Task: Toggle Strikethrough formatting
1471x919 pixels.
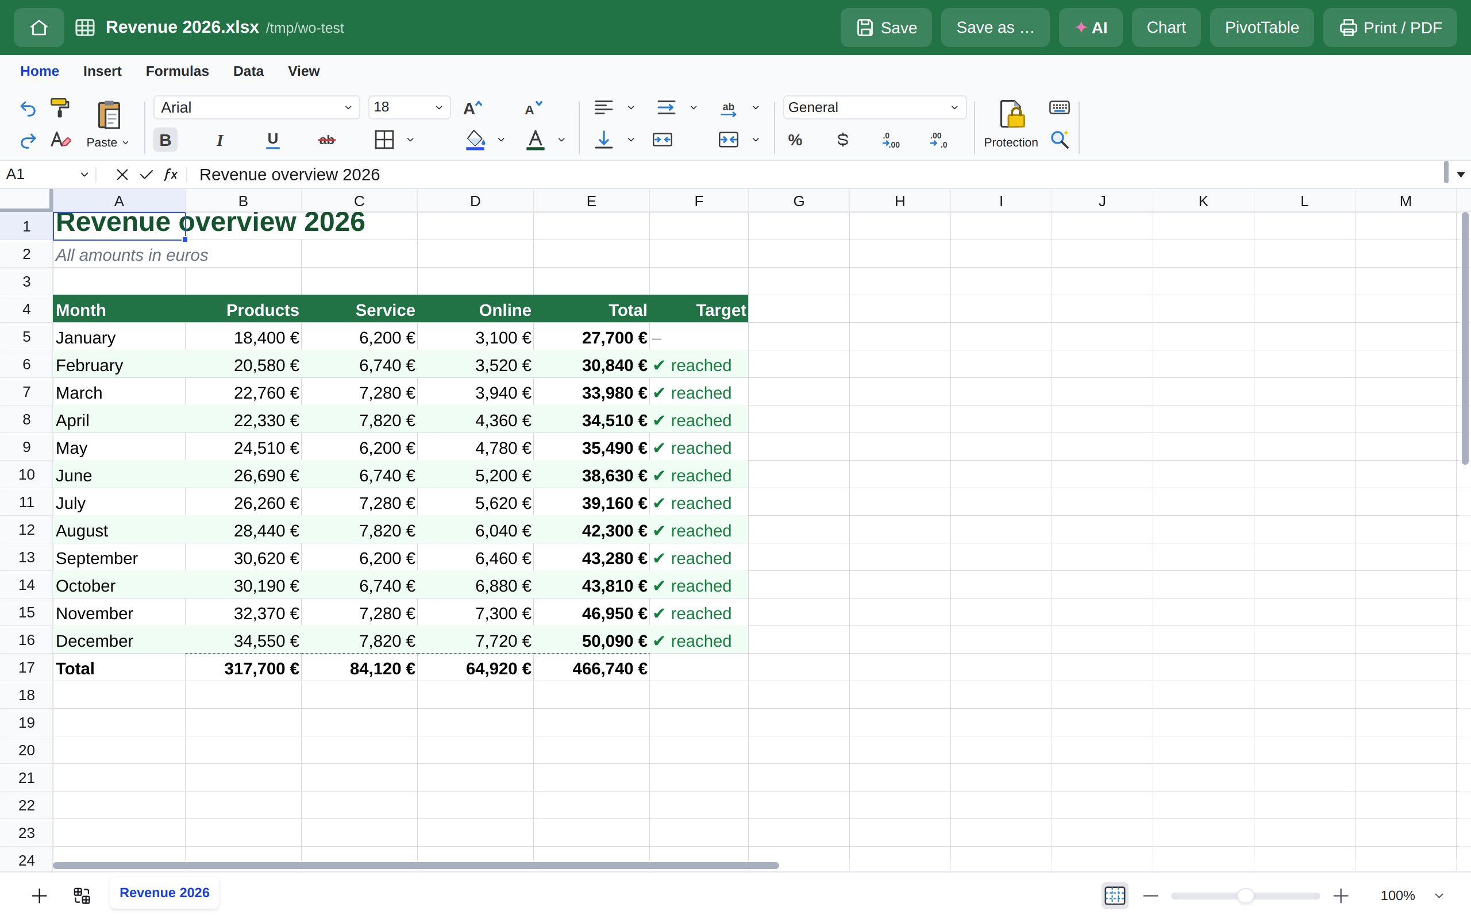Action: click(x=326, y=140)
